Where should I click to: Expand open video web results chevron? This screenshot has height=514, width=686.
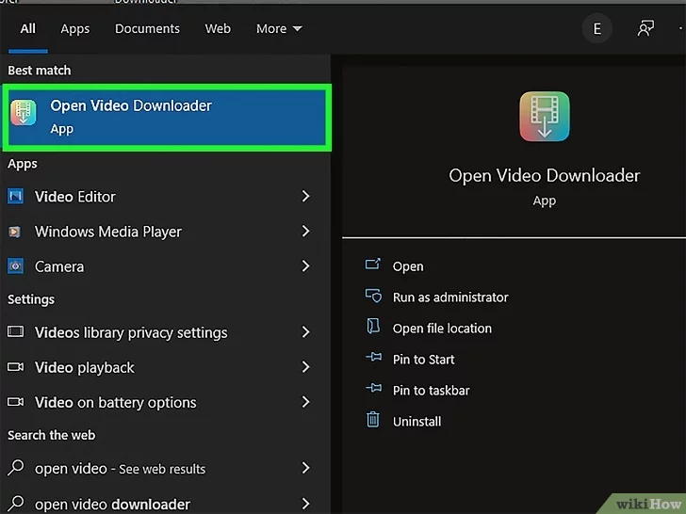click(306, 468)
